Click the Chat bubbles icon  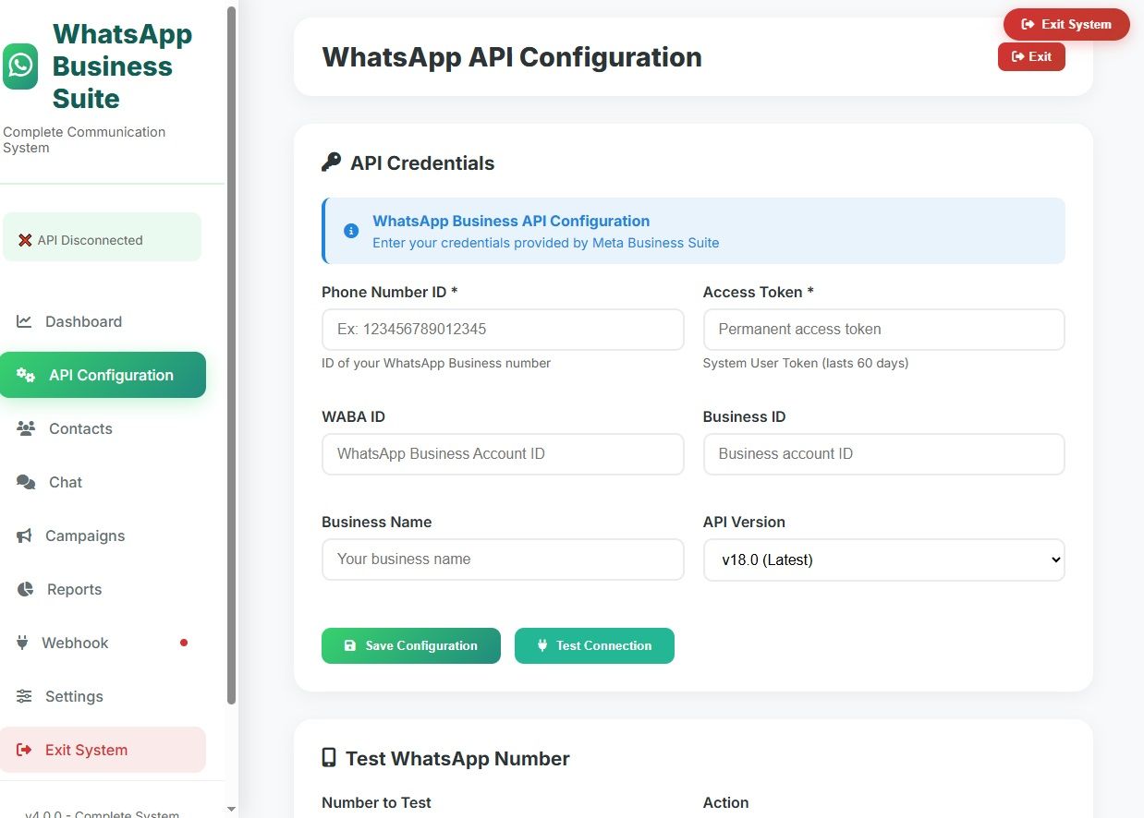tap(26, 482)
